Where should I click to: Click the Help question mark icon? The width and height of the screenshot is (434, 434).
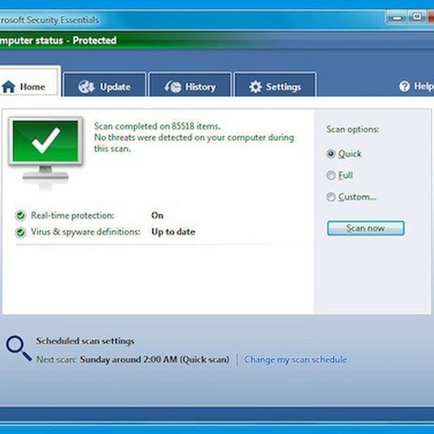point(404,87)
